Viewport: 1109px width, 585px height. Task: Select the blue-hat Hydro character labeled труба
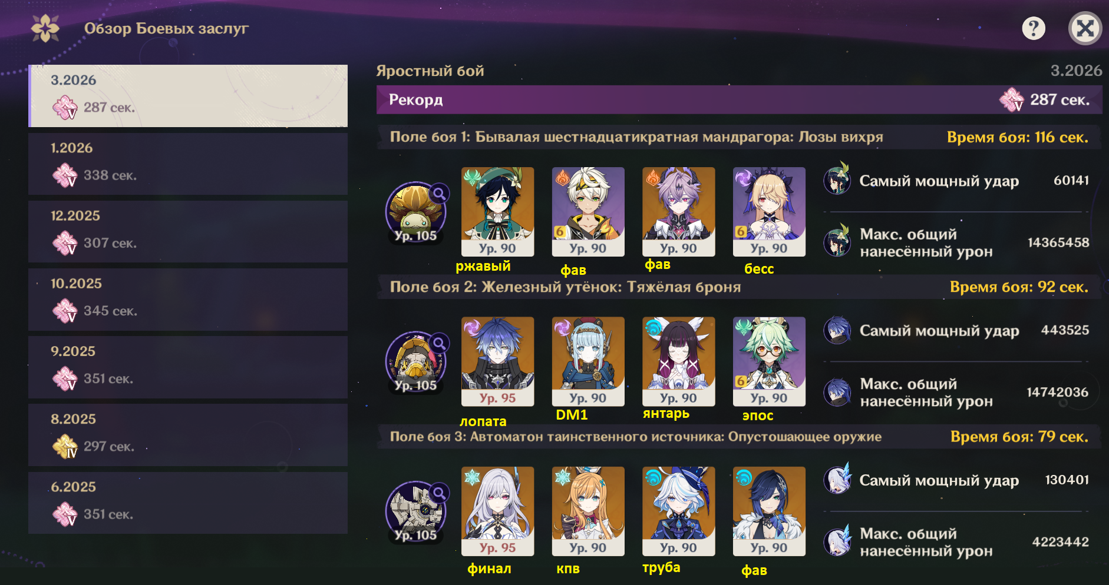(x=678, y=511)
